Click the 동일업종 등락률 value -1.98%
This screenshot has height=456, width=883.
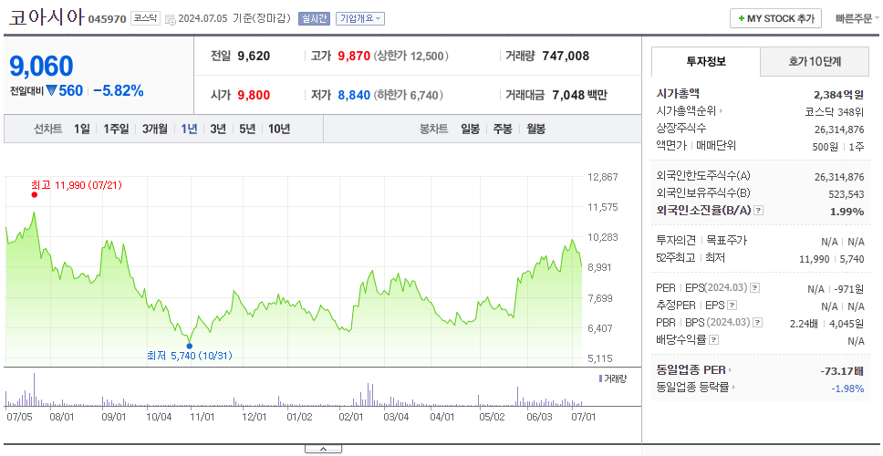[847, 389]
